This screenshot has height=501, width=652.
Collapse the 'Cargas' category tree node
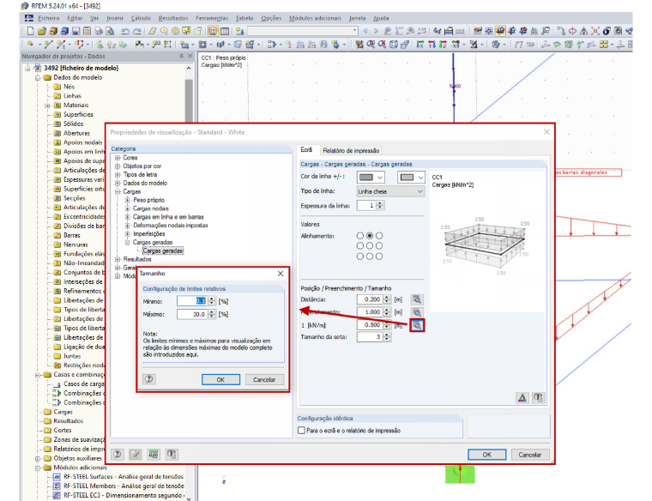point(118,191)
